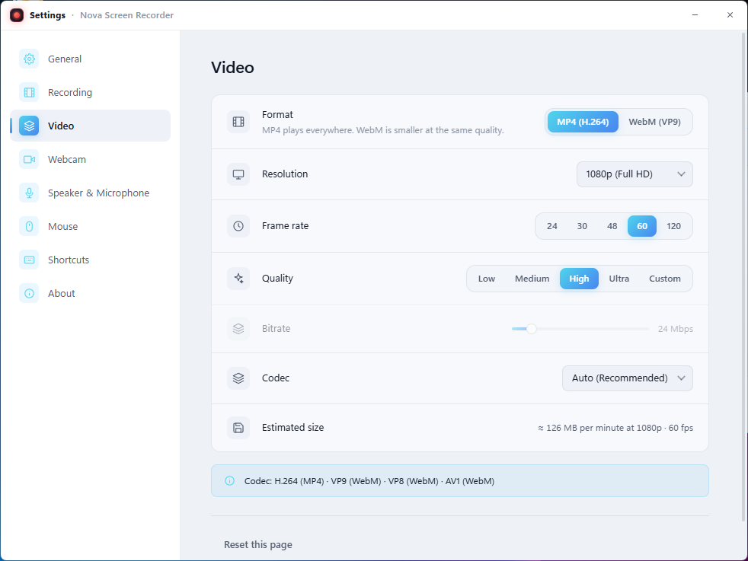Viewport: 748px width, 561px height.
Task: Open the Resolution 1080p (Full HD) dropdown
Action: coord(635,174)
